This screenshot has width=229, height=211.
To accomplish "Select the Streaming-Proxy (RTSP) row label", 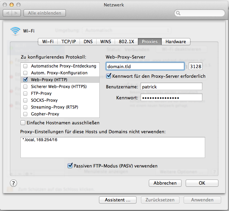I will [x=55, y=107].
